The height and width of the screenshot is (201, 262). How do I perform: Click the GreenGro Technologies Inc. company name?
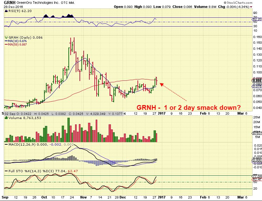point(38,3)
